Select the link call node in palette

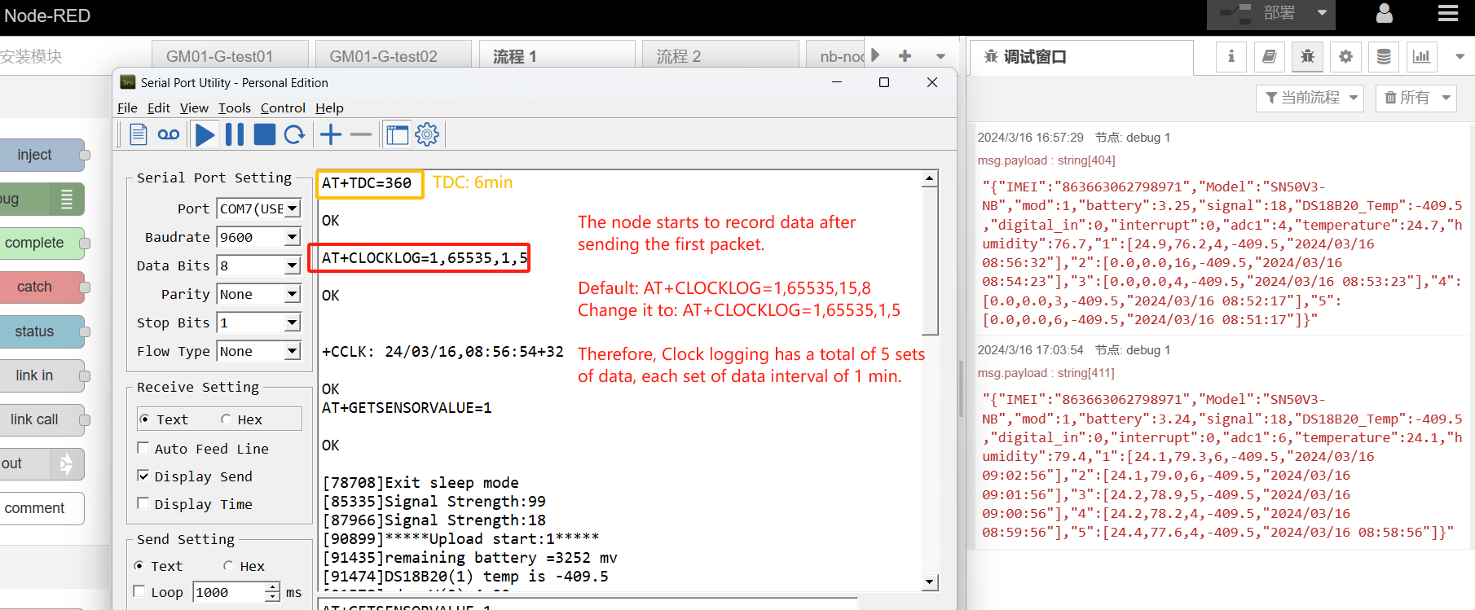(x=42, y=419)
